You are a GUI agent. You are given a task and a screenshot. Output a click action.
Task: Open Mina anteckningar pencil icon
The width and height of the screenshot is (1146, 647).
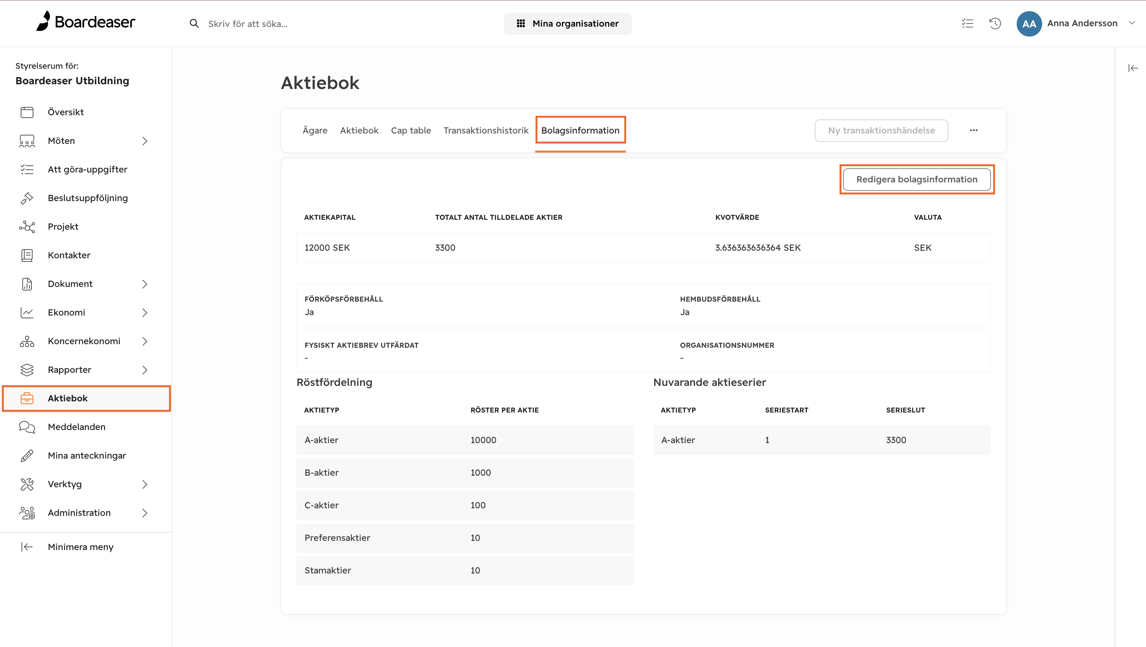[27, 455]
